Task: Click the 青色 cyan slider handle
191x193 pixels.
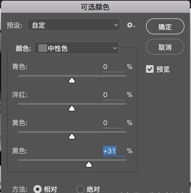Action: 72,80
